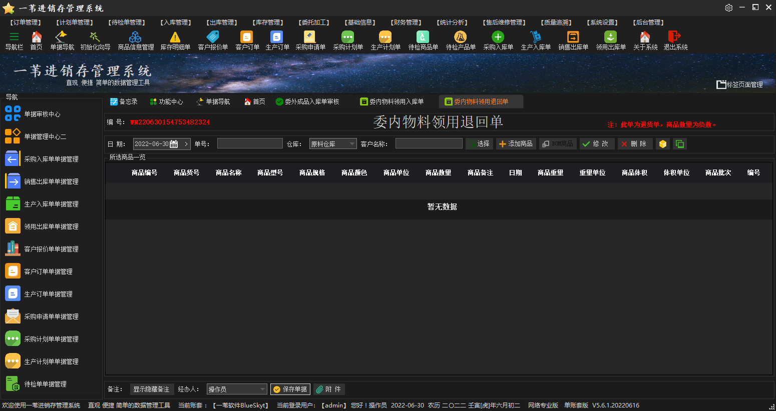Open 生产入库单单据管理 in sidebar

(41, 204)
